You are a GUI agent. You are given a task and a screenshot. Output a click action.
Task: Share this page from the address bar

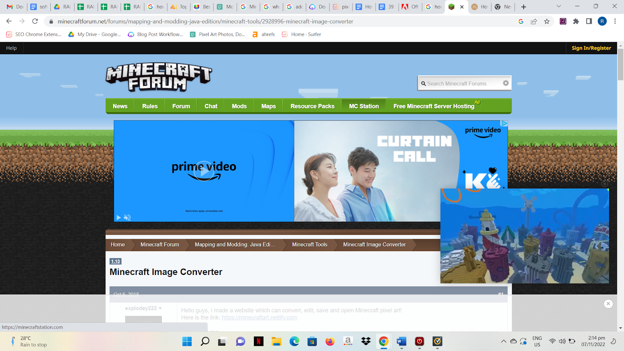coord(534,21)
